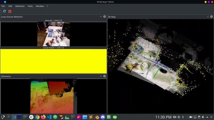Open the Detection menu
The image size is (214, 120).
tap(20, 6)
